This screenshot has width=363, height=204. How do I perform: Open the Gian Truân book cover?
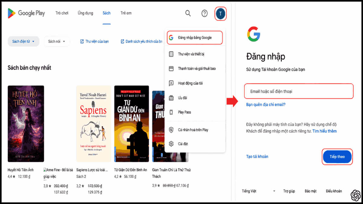pos(158,126)
